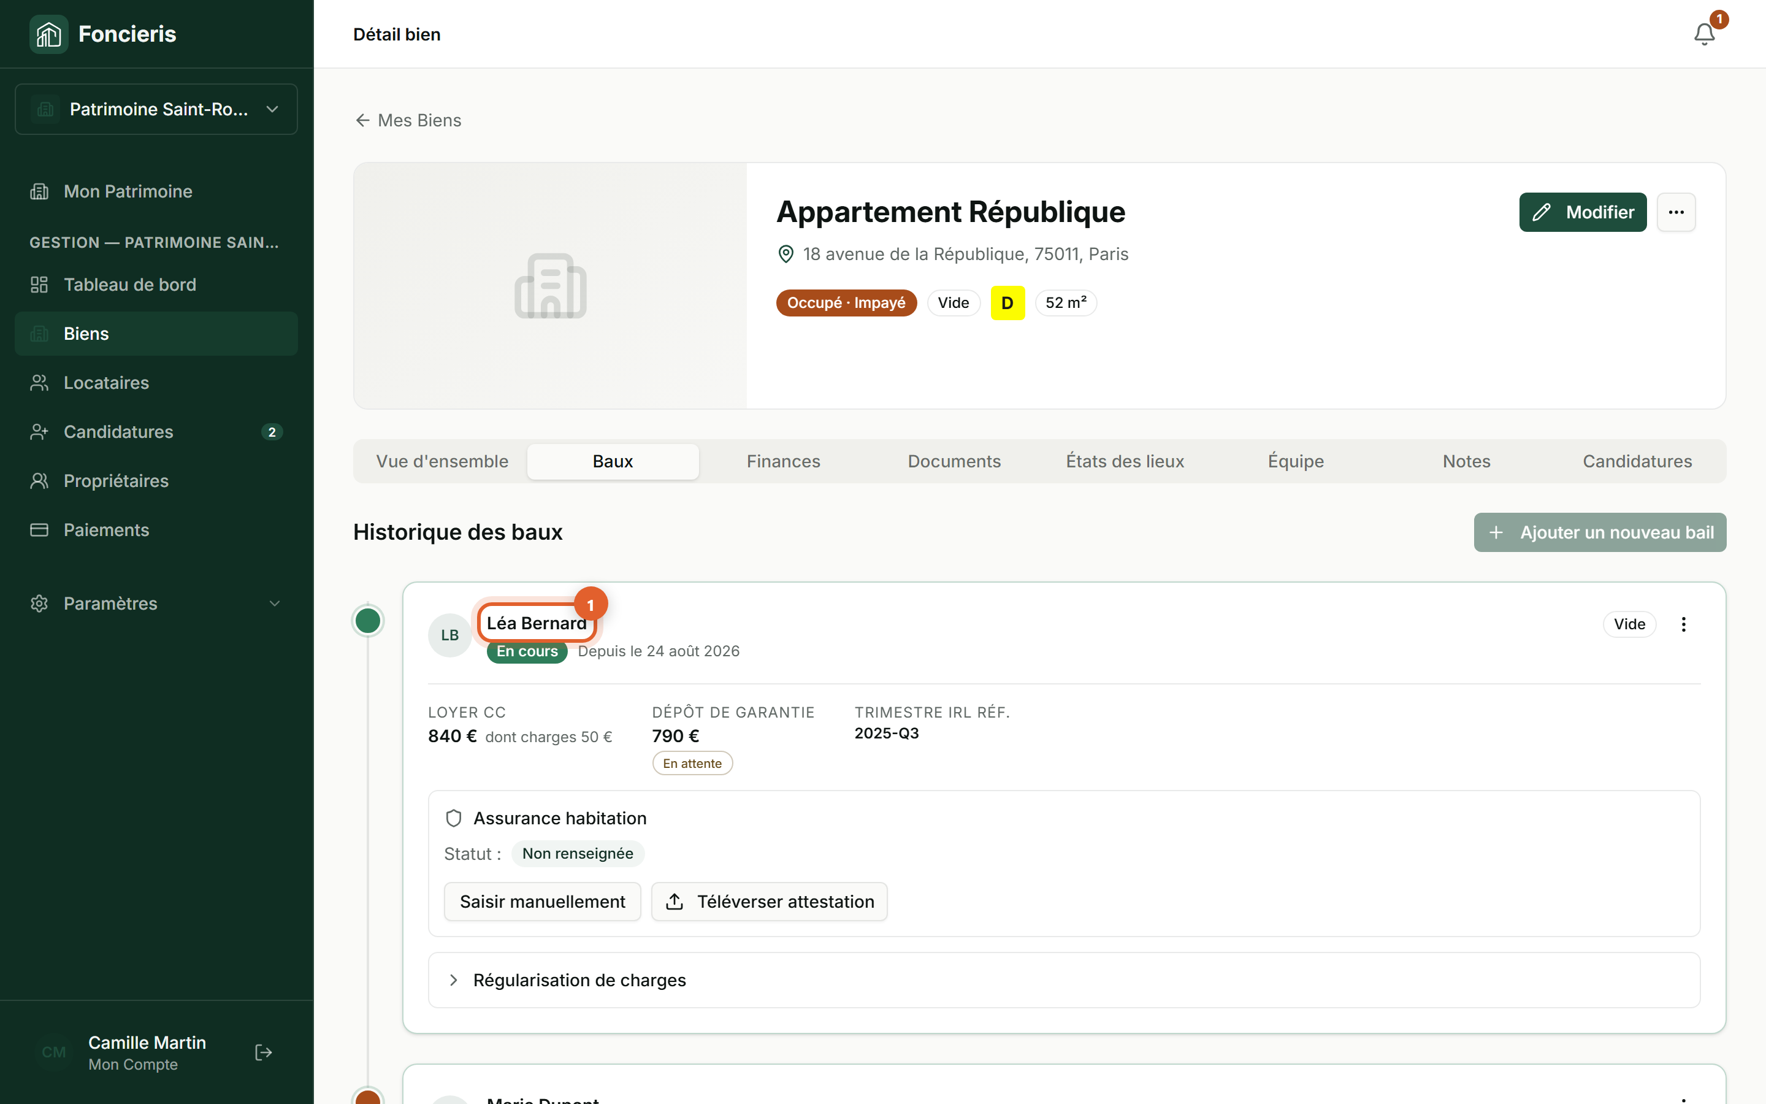Follow the Mes Biens back link
Image resolution: width=1766 pixels, height=1104 pixels.
coord(408,120)
